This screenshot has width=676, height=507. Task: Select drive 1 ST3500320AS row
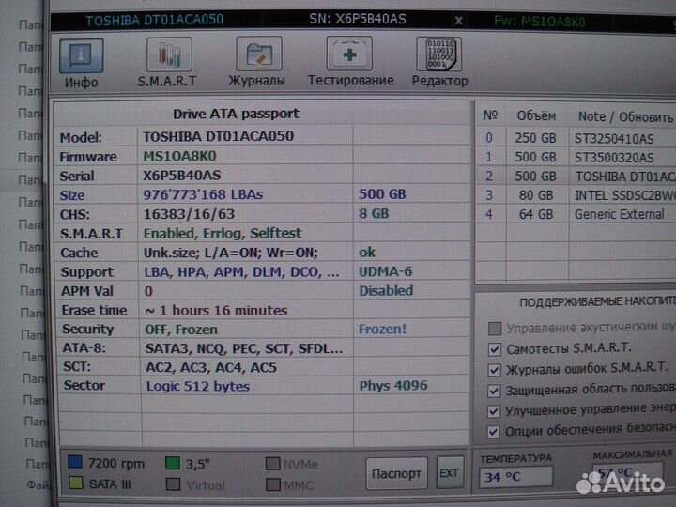(x=576, y=157)
